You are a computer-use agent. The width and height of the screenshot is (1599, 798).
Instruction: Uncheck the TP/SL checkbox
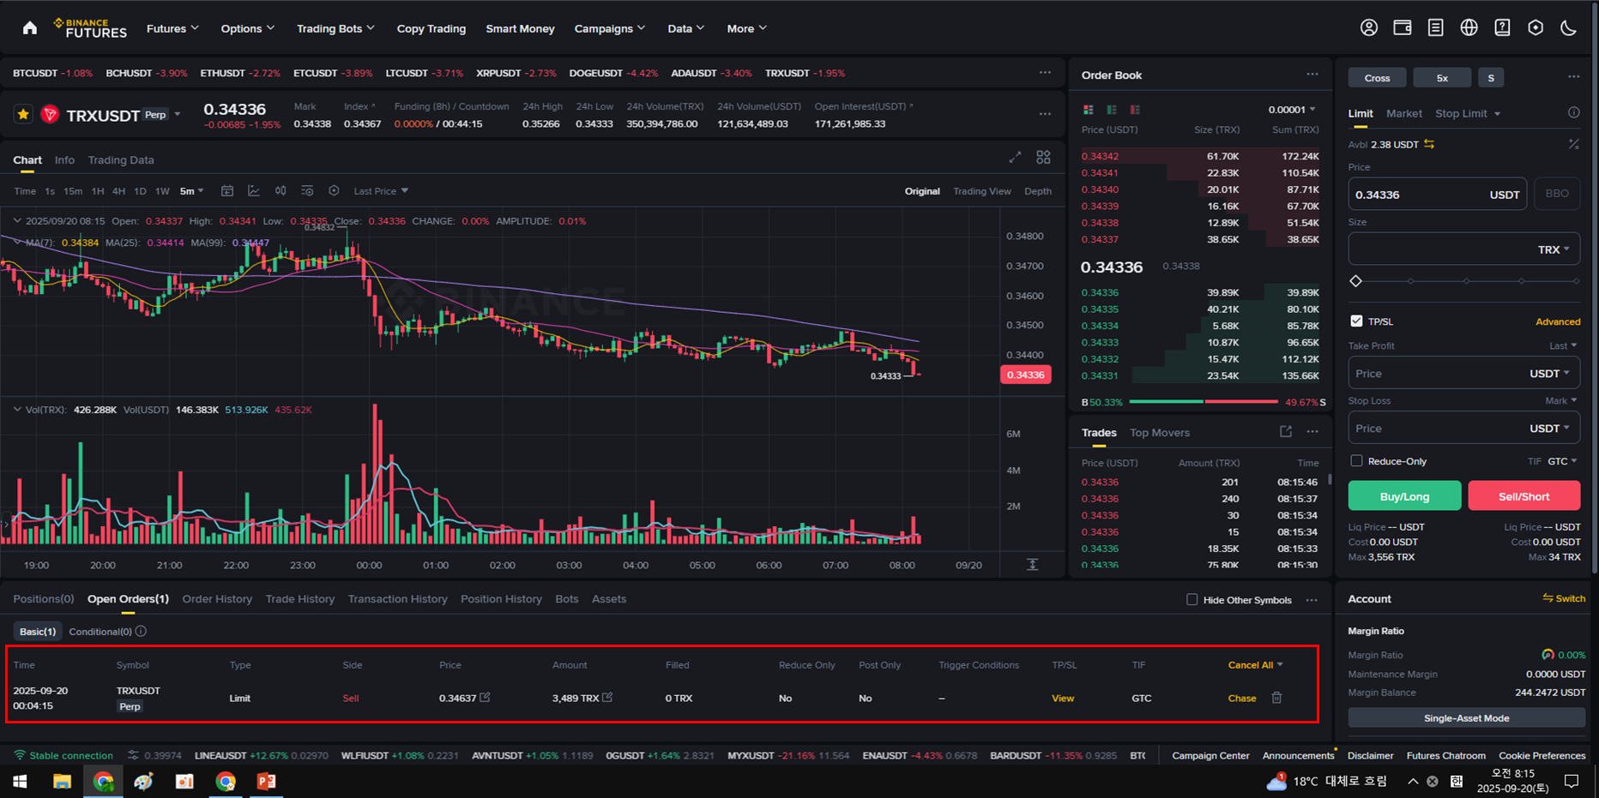tap(1356, 321)
